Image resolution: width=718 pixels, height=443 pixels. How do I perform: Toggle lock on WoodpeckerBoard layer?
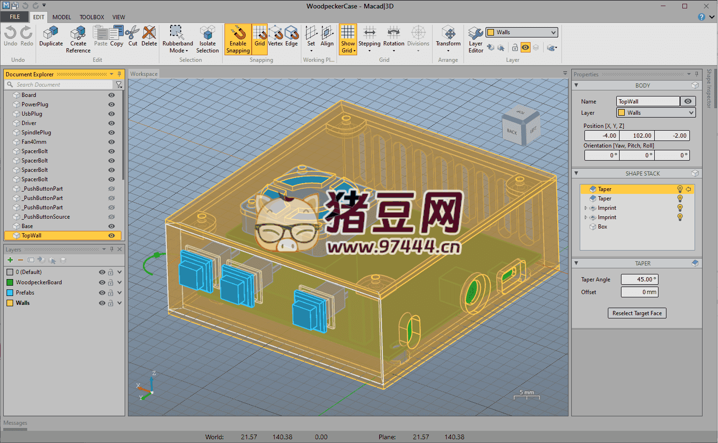(111, 282)
